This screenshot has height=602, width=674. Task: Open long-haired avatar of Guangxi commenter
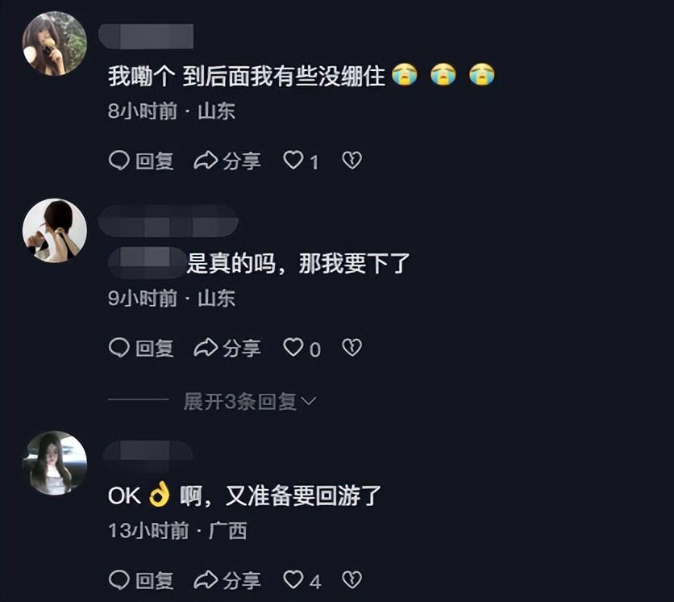pyautogui.click(x=55, y=463)
